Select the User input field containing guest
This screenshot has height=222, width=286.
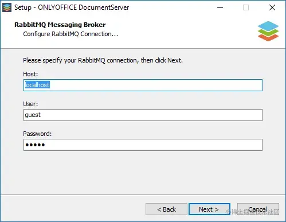click(143, 115)
